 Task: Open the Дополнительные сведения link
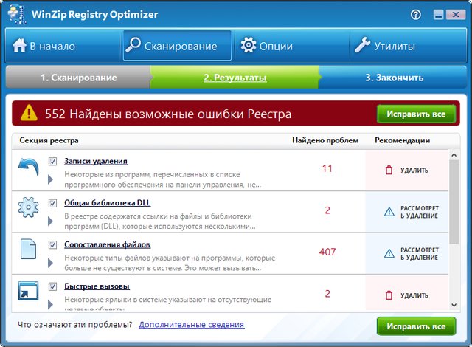pyautogui.click(x=191, y=324)
